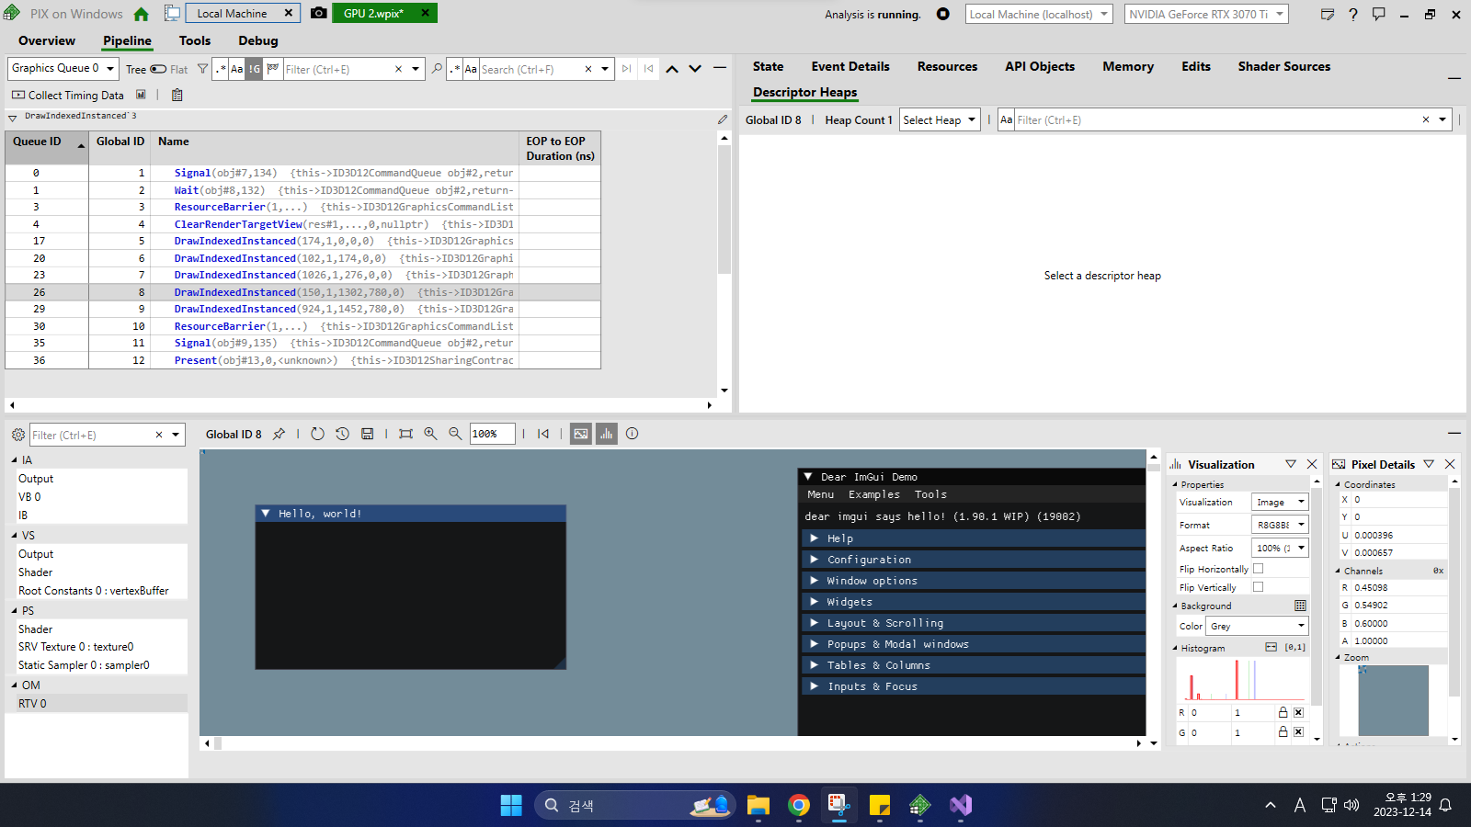Save the render target with floppy icon
Image resolution: width=1471 pixels, height=827 pixels.
coord(367,434)
